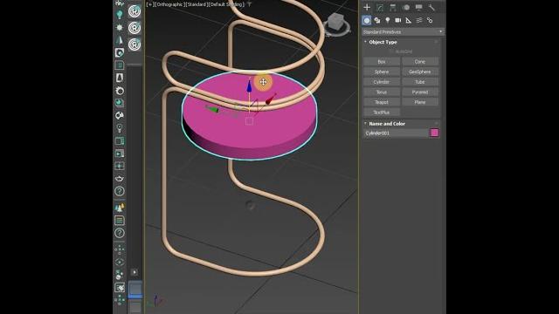Click the Cone primitive button

pos(420,62)
